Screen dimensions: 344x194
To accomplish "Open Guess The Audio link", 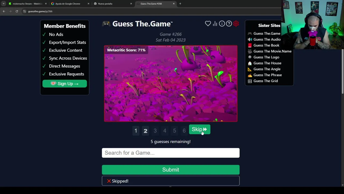I will tap(267, 39).
